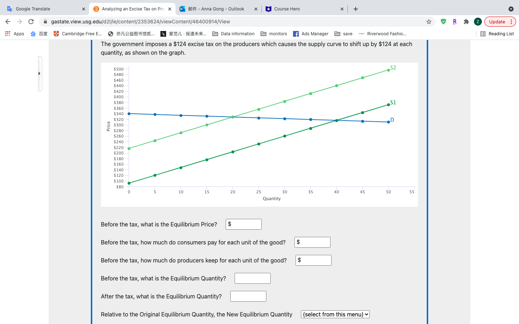The height and width of the screenshot is (324, 519).
Task: Open the Cambridge Free E... bookmark
Action: (x=77, y=33)
